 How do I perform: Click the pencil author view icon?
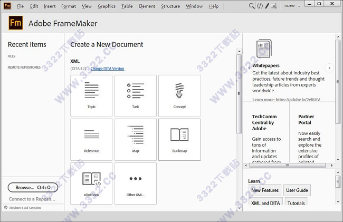pos(267,6)
